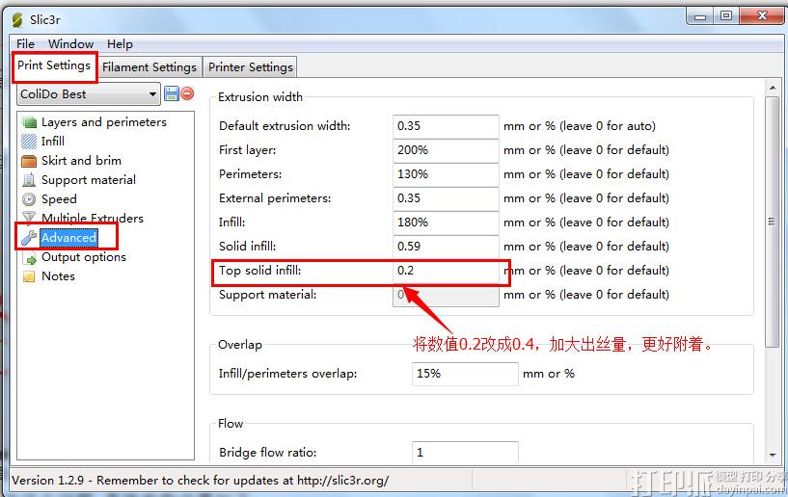The width and height of the screenshot is (788, 497).
Task: Select Skirt and brim category
Action: [x=81, y=161]
